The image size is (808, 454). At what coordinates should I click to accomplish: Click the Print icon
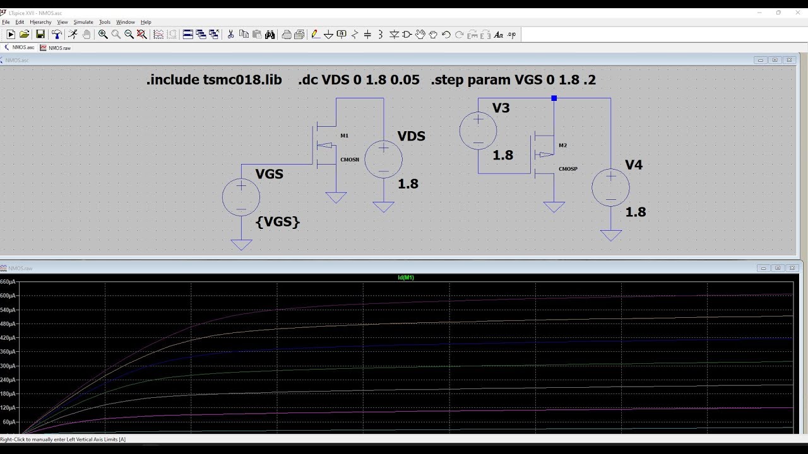click(x=299, y=35)
